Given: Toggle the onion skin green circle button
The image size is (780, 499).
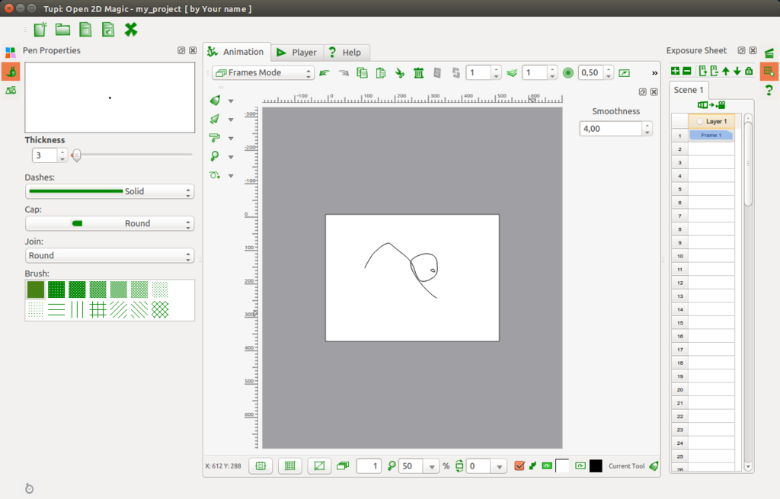Looking at the screenshot, I should 567,73.
